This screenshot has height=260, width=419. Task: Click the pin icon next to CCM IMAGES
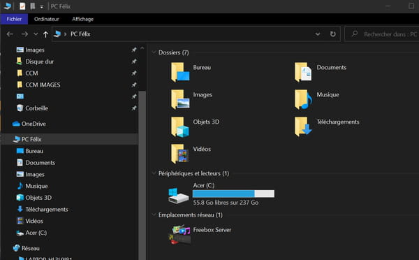point(134,85)
